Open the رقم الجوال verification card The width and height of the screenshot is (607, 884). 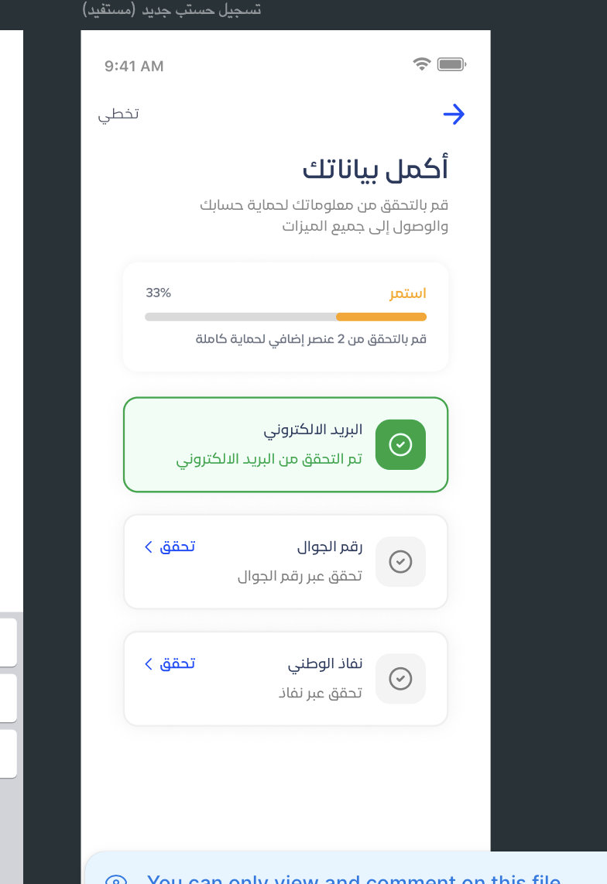(x=286, y=561)
